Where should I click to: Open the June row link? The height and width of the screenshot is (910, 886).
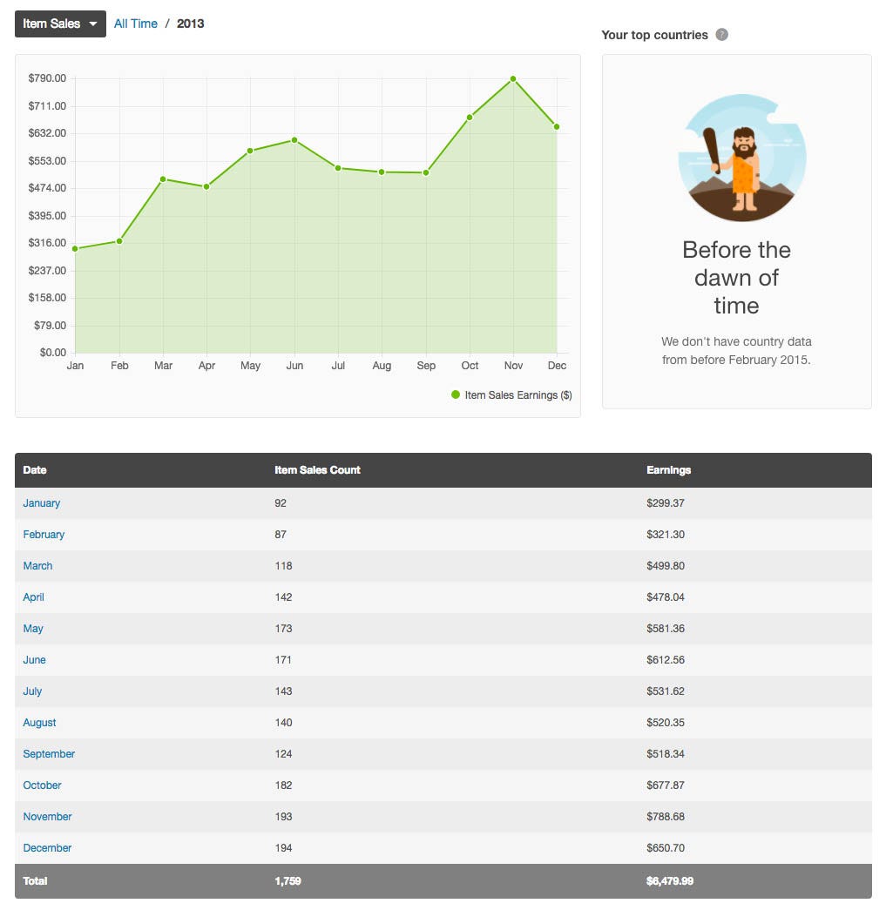pos(34,660)
